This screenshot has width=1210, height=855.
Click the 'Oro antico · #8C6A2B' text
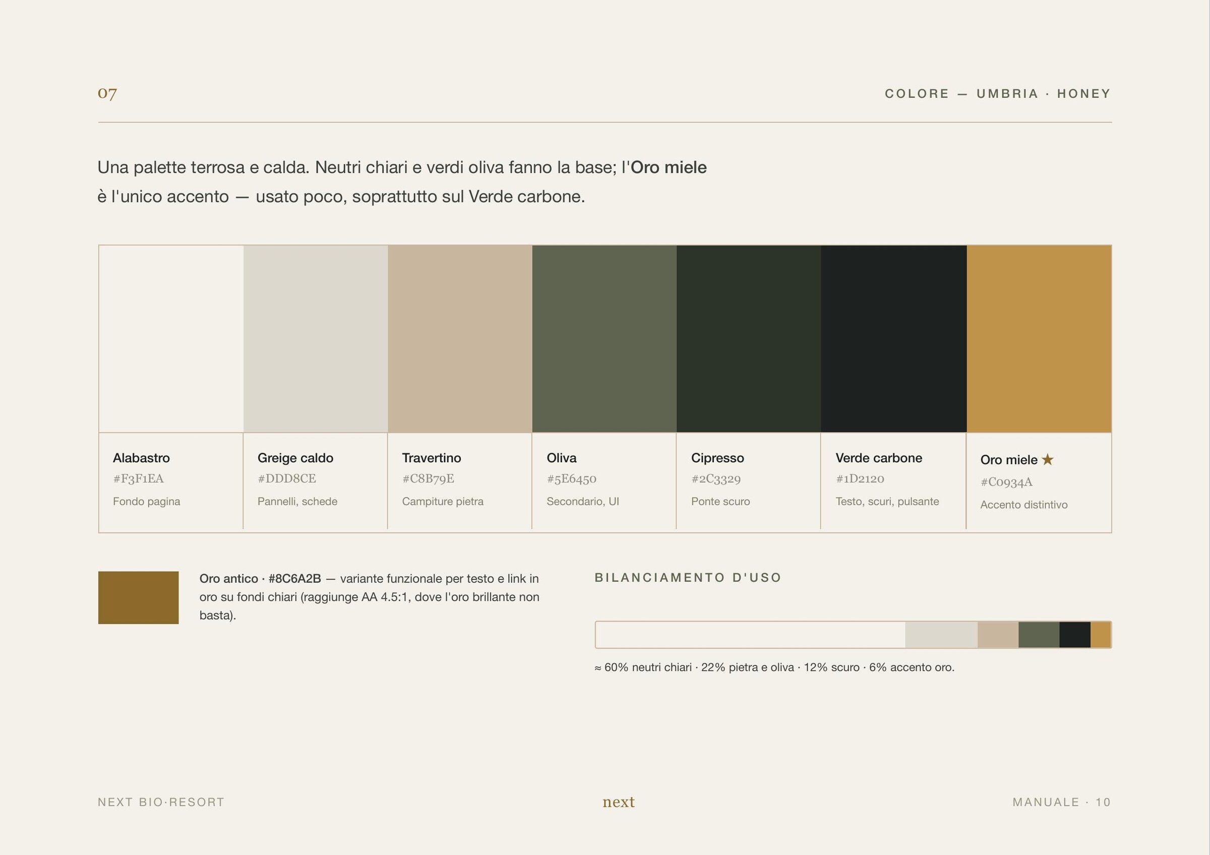[260, 578]
